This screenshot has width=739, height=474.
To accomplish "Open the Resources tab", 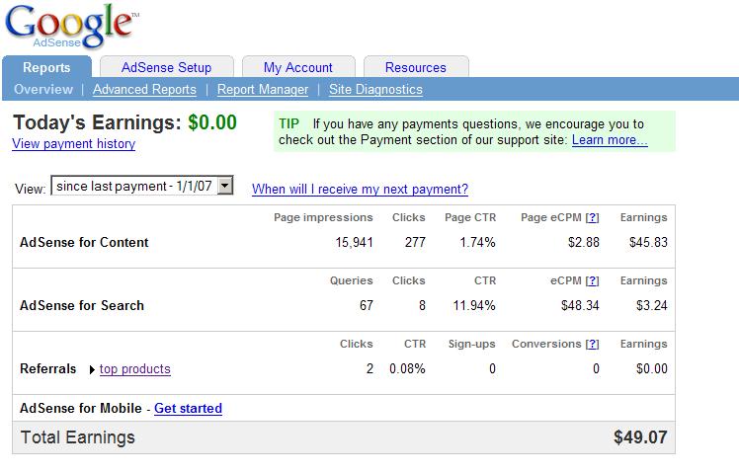I will click(415, 67).
